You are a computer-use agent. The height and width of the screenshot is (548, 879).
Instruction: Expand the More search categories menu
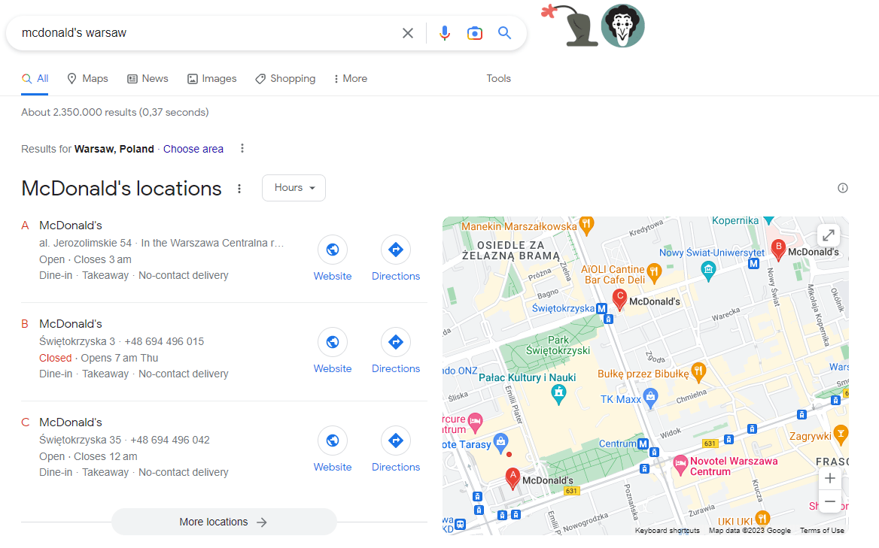click(x=350, y=78)
